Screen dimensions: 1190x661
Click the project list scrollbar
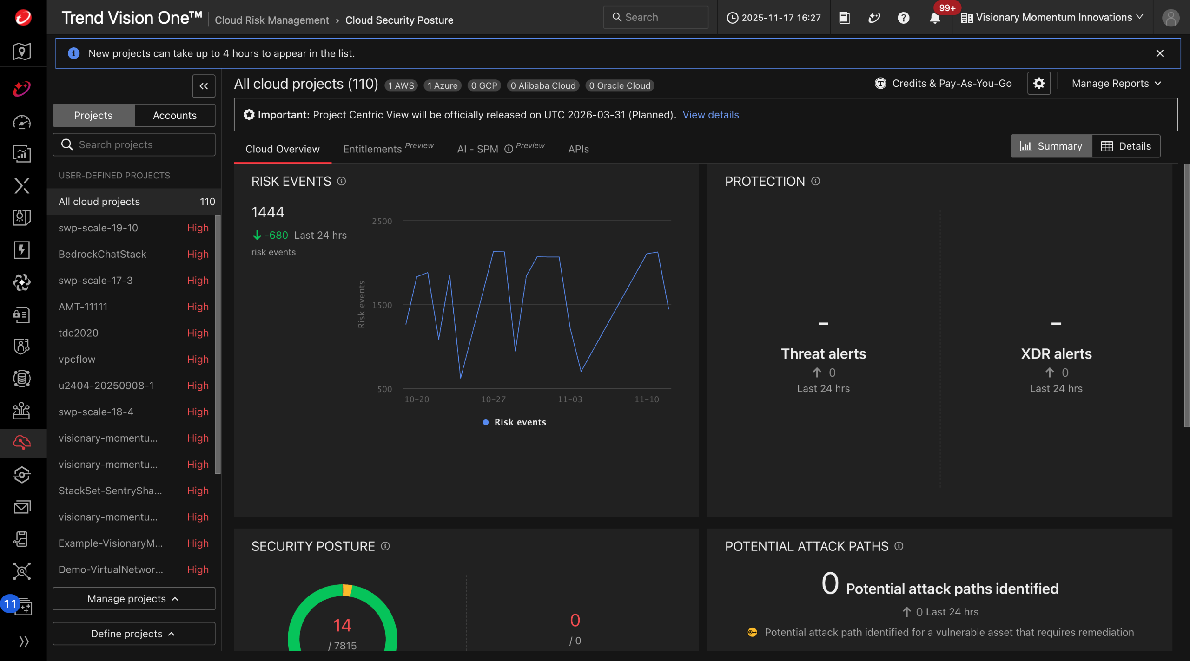[x=218, y=344]
